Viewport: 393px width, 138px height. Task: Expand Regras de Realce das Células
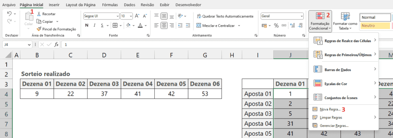coord(343,41)
